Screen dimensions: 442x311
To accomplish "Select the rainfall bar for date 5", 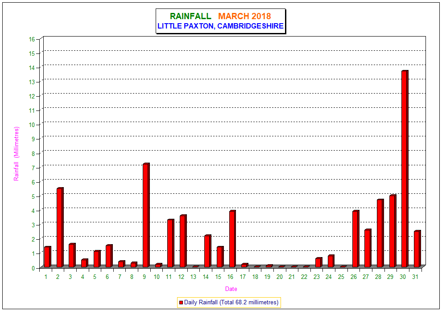I will click(97, 258).
